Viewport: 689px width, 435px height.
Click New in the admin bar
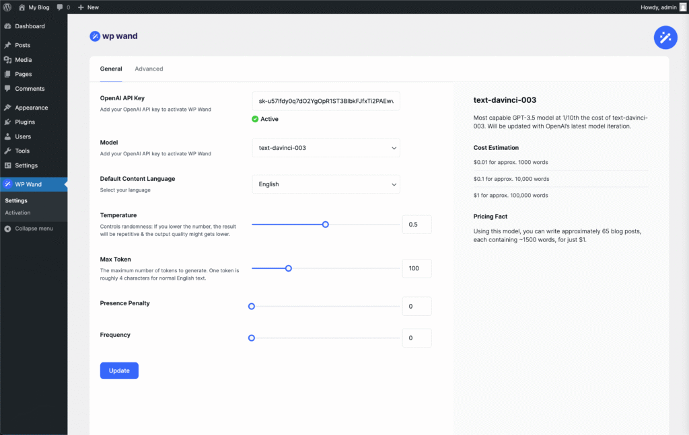[x=93, y=7]
